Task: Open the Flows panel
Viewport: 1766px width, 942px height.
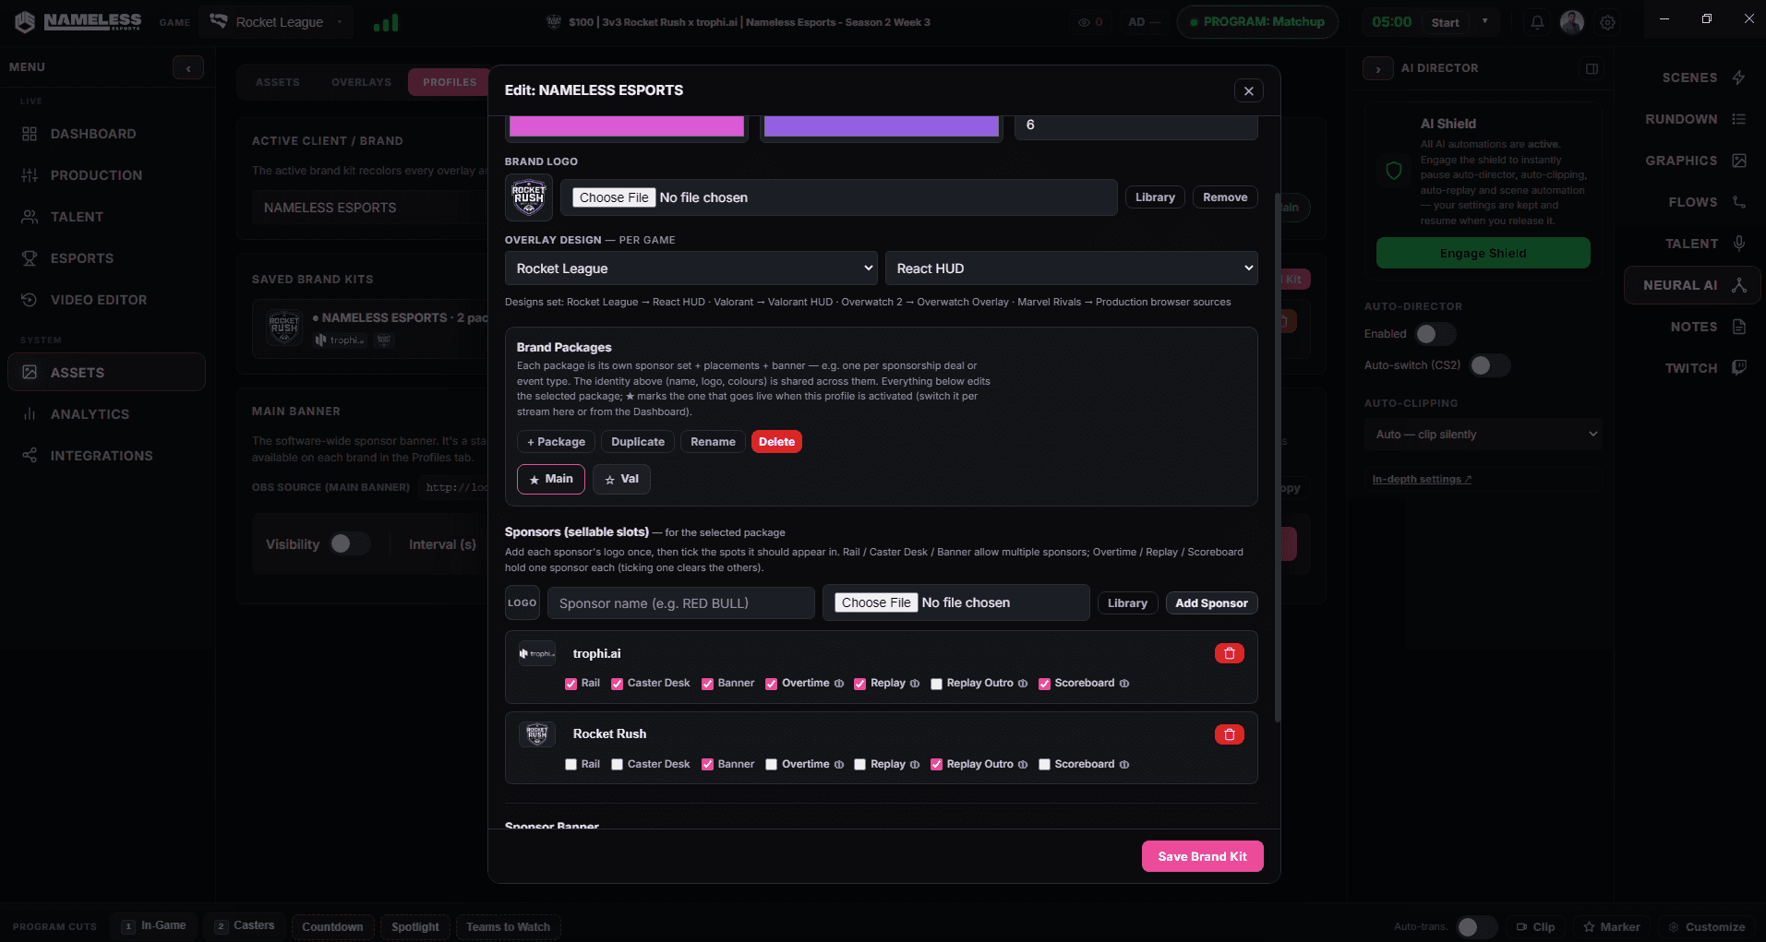Action: 1707,202
